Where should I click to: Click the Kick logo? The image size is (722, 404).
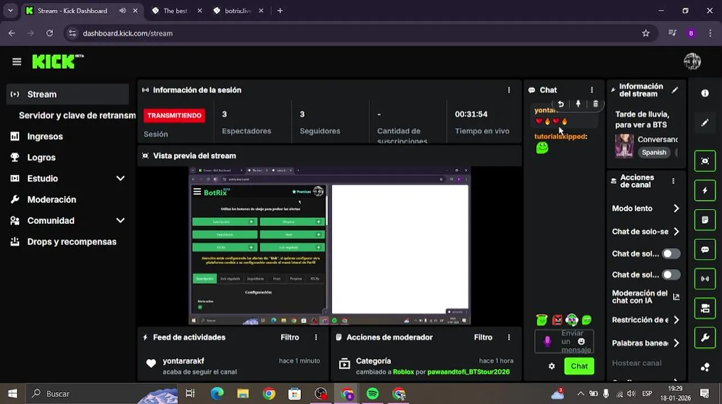[57, 61]
